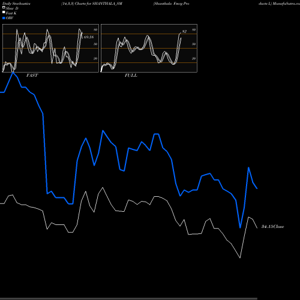Viewport: 300px width, 300px height.
Task: Click the 80 level label in FAST chart
Action: pyautogui.click(x=95, y=29)
